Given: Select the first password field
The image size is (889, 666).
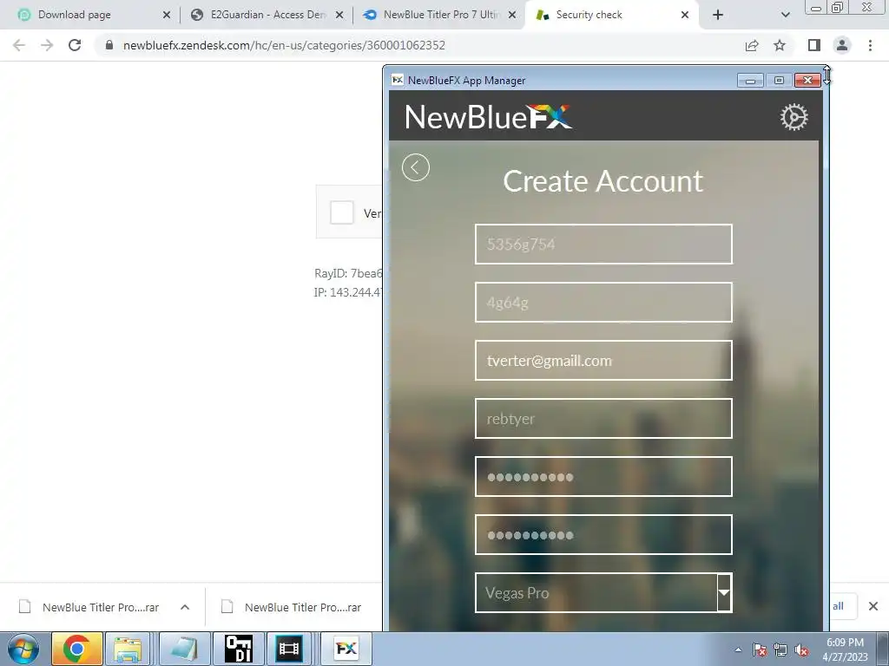Looking at the screenshot, I should [x=603, y=477].
